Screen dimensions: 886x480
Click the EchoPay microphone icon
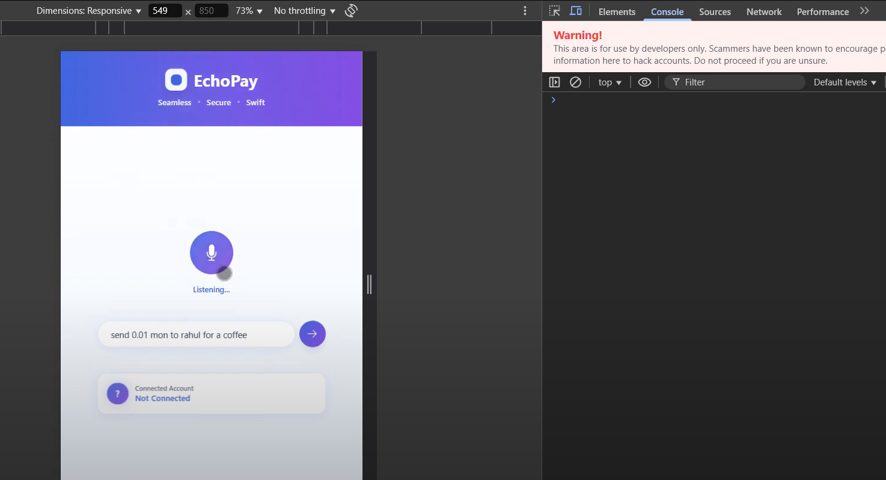point(212,253)
